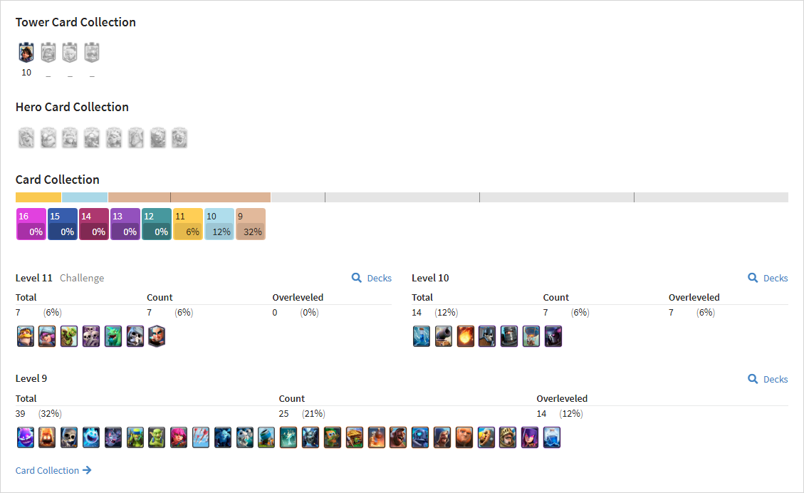Click the yellow level 11 percentage box
The image size is (804, 493).
tap(188, 224)
